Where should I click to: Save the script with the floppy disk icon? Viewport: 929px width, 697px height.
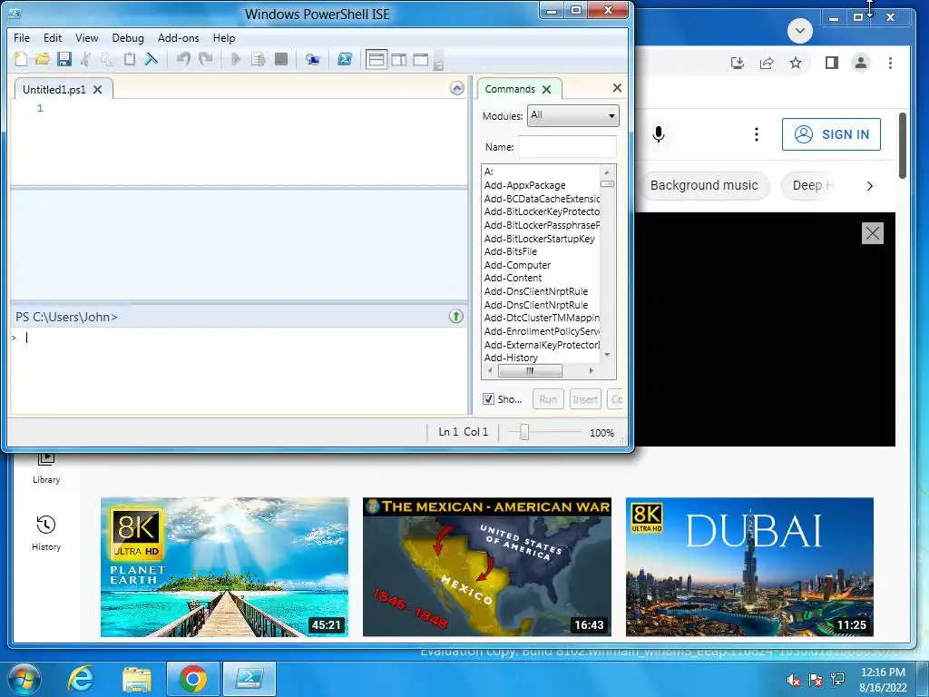coord(64,59)
